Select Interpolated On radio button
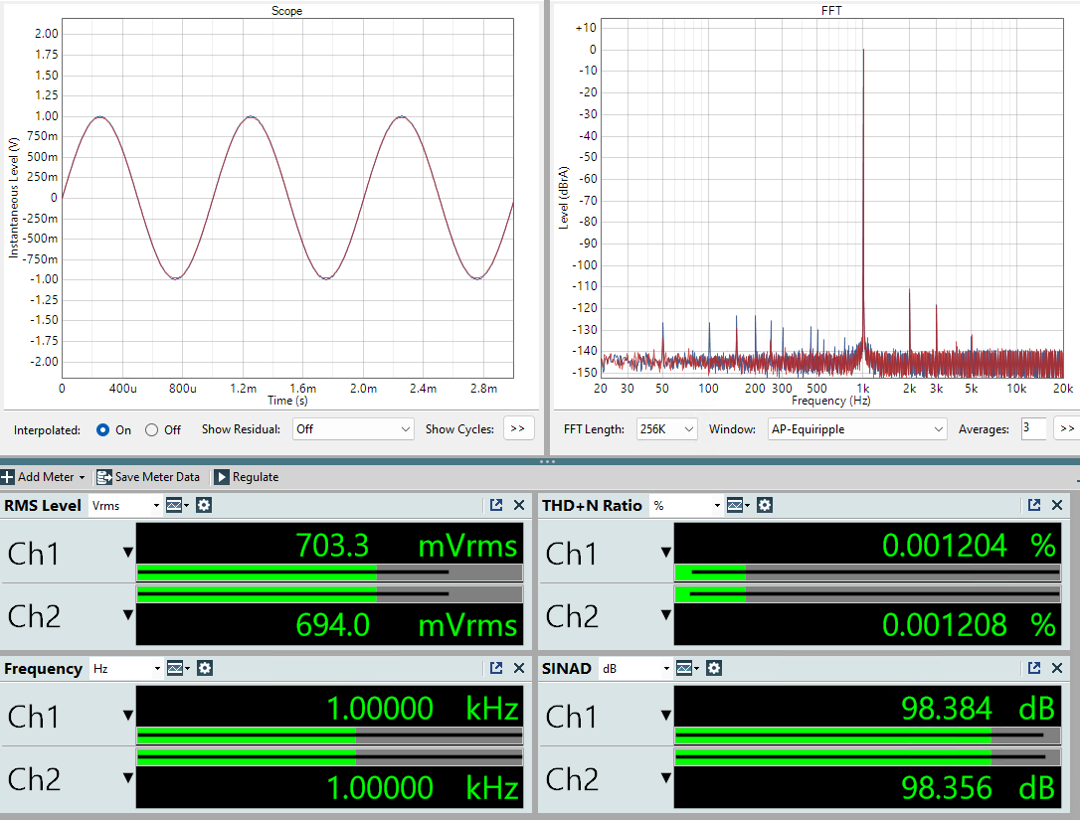1080x820 pixels. point(102,429)
